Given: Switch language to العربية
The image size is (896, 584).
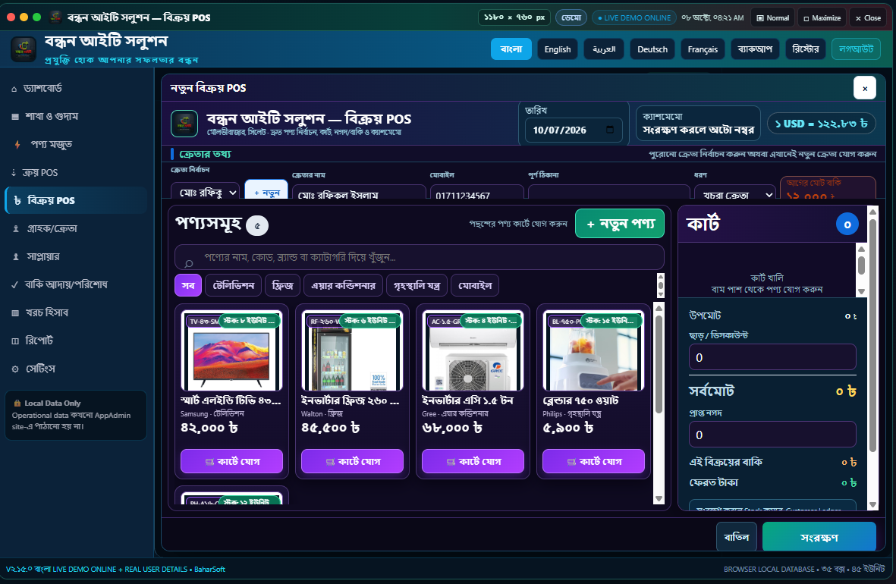Looking at the screenshot, I should pyautogui.click(x=604, y=49).
